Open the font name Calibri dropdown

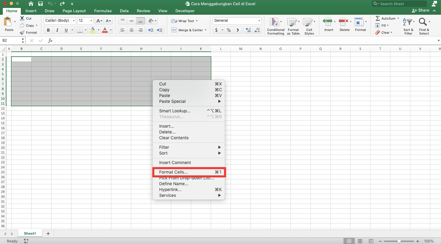click(74, 21)
